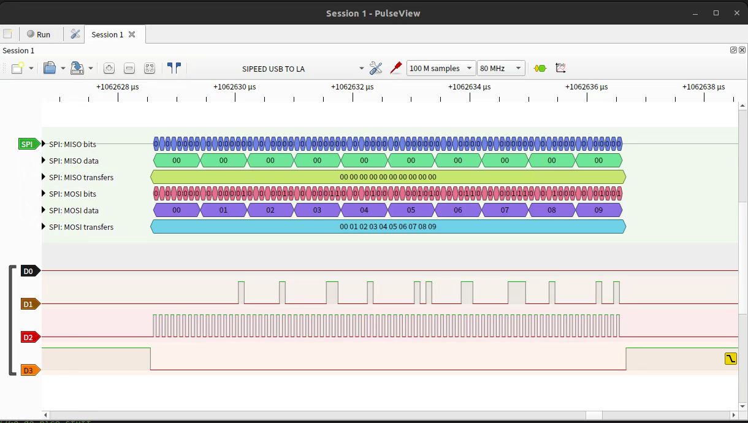Viewport: 748px width, 423px height.
Task: Select the MOSI data byte 05
Action: 411,210
